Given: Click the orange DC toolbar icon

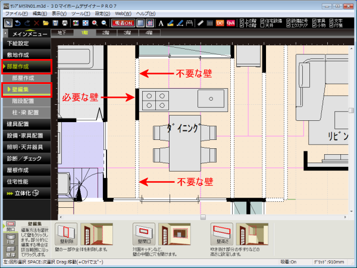Looking at the screenshot, I should pyautogui.click(x=220, y=23).
